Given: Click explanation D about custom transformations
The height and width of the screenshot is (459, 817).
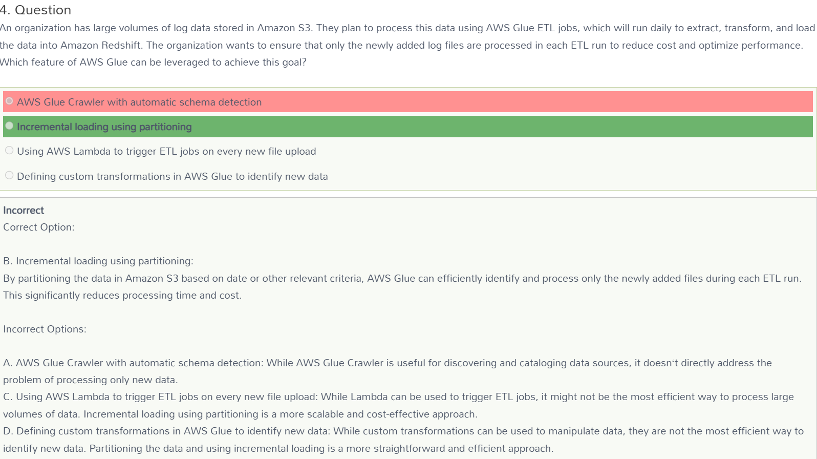Looking at the screenshot, I should tap(403, 440).
